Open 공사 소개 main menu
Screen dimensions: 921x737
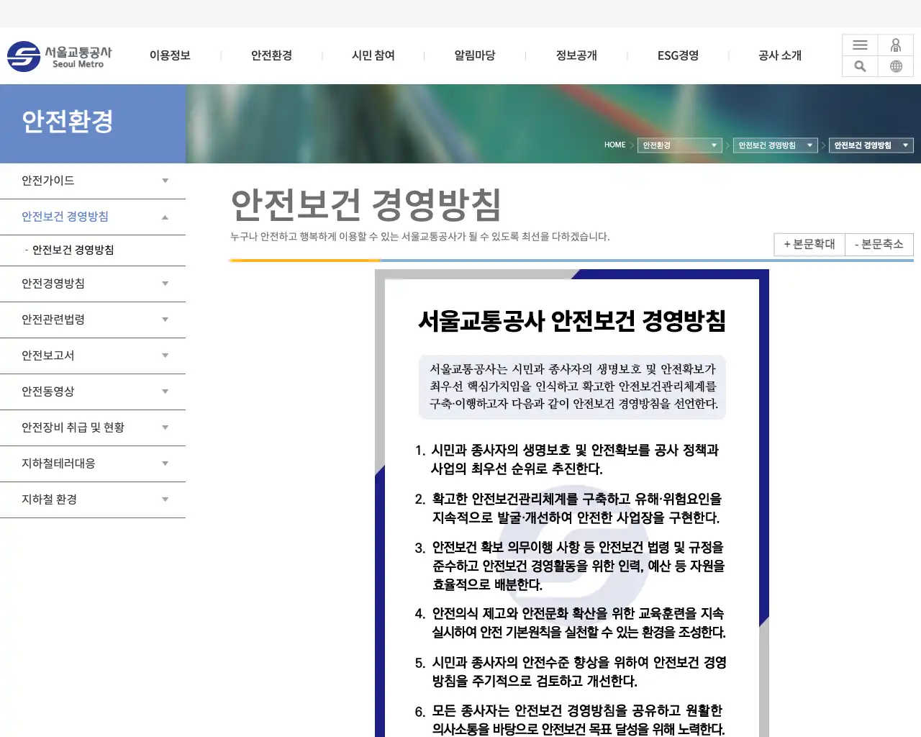(x=780, y=55)
